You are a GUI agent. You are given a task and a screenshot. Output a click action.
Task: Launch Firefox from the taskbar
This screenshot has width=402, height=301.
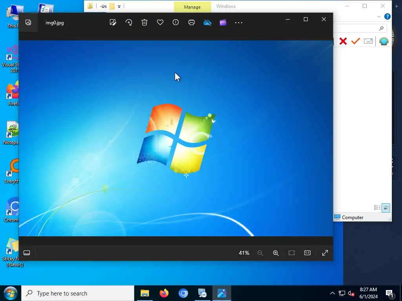click(x=164, y=293)
